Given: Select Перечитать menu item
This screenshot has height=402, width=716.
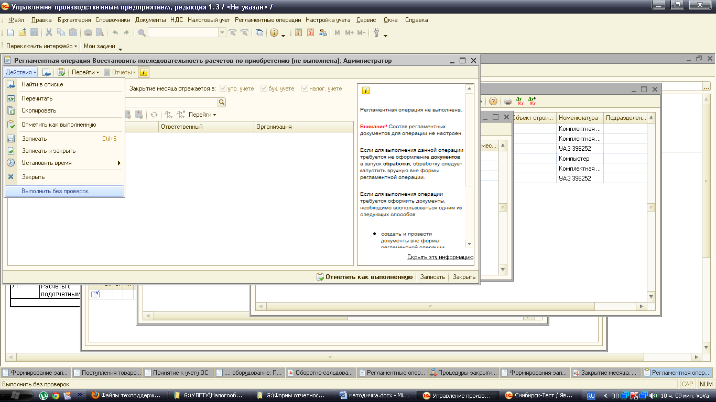Looking at the screenshot, I should click(64, 98).
